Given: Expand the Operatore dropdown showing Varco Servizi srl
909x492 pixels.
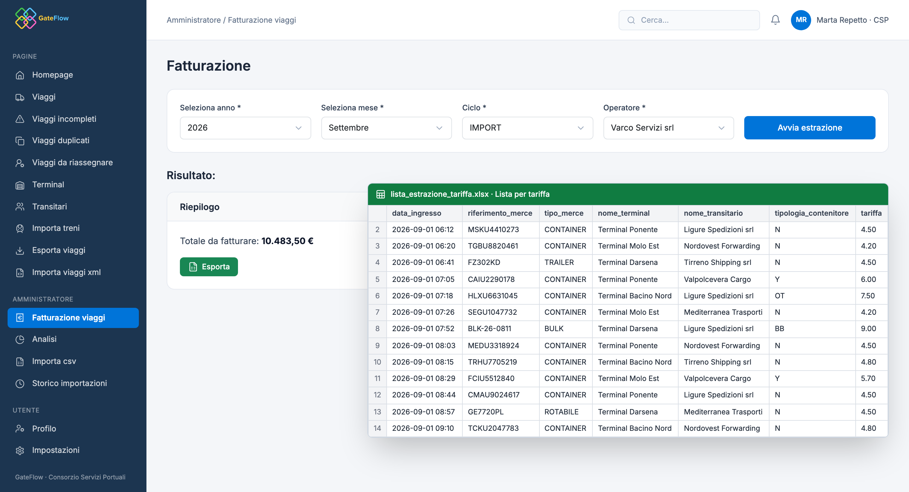Looking at the screenshot, I should 668,128.
